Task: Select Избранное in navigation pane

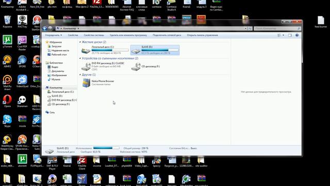Action: [x=56, y=42]
